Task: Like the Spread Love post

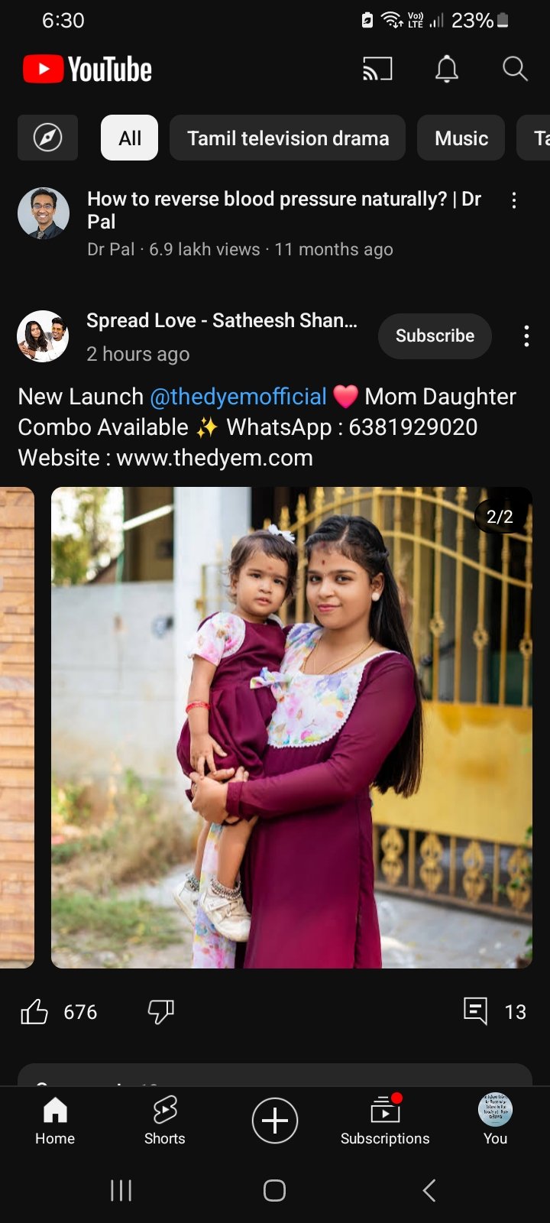Action: pyautogui.click(x=34, y=1012)
